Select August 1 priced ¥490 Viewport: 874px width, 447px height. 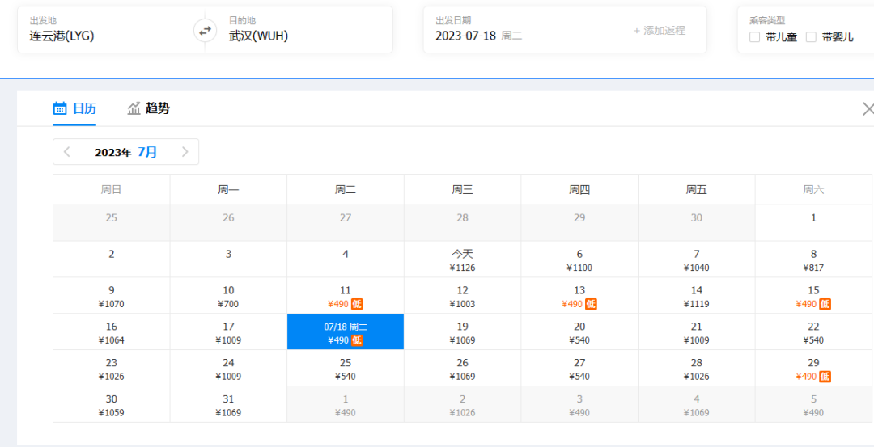pyautogui.click(x=346, y=404)
